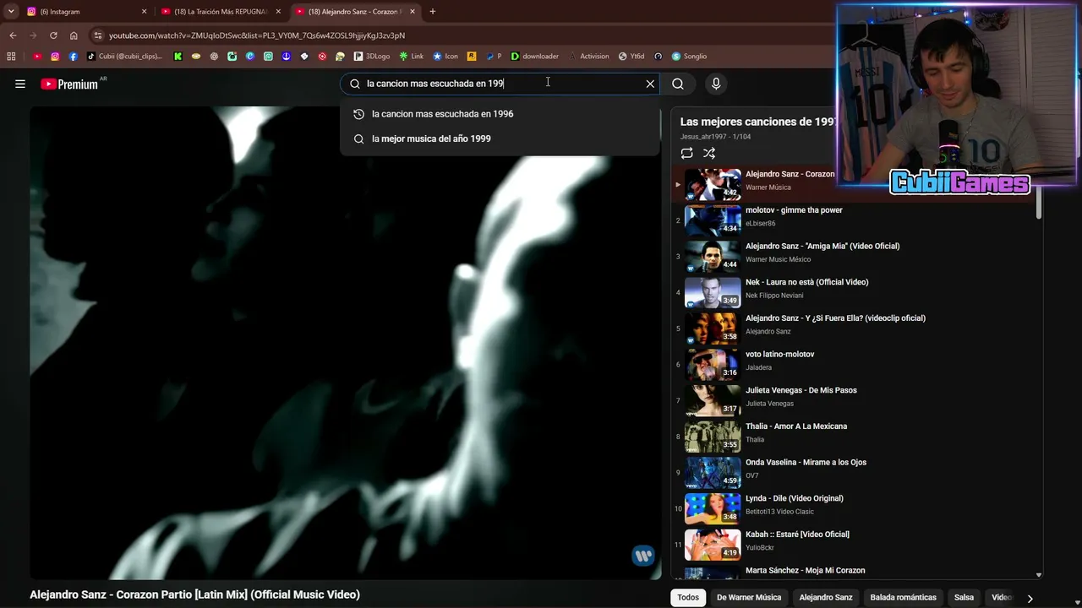1082x608 pixels.
Task: Pick suggestion 'la mejor musica del año 1999'
Action: pyautogui.click(x=500, y=138)
